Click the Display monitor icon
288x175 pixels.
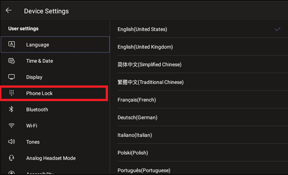pyautogui.click(x=12, y=77)
